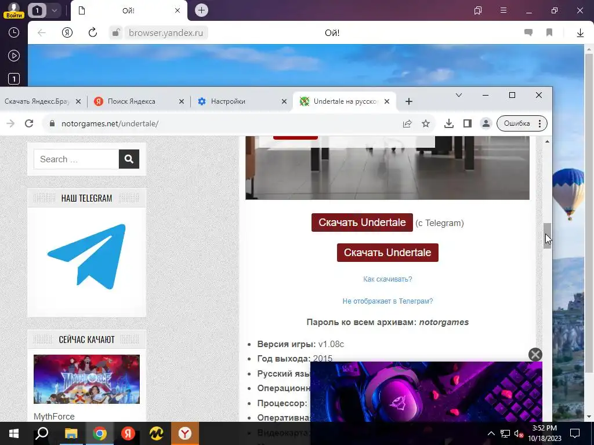This screenshot has width=594, height=445.
Task: Open Chrome tab search dropdown chevron
Action: coord(459,95)
